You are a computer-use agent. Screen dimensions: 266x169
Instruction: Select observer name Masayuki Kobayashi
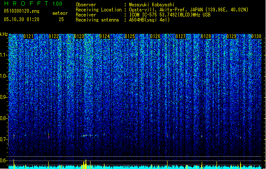[x=152, y=5]
